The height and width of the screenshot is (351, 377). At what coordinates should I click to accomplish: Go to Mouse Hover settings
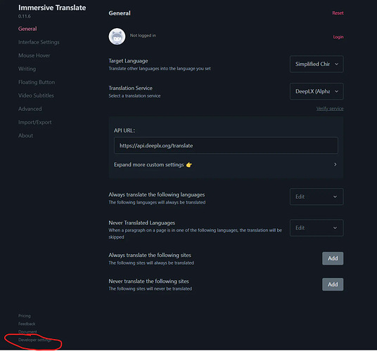point(34,55)
